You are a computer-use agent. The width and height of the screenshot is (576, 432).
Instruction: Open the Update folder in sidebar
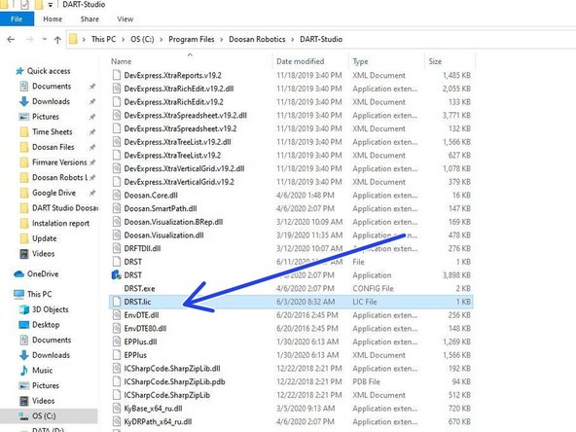click(x=44, y=238)
